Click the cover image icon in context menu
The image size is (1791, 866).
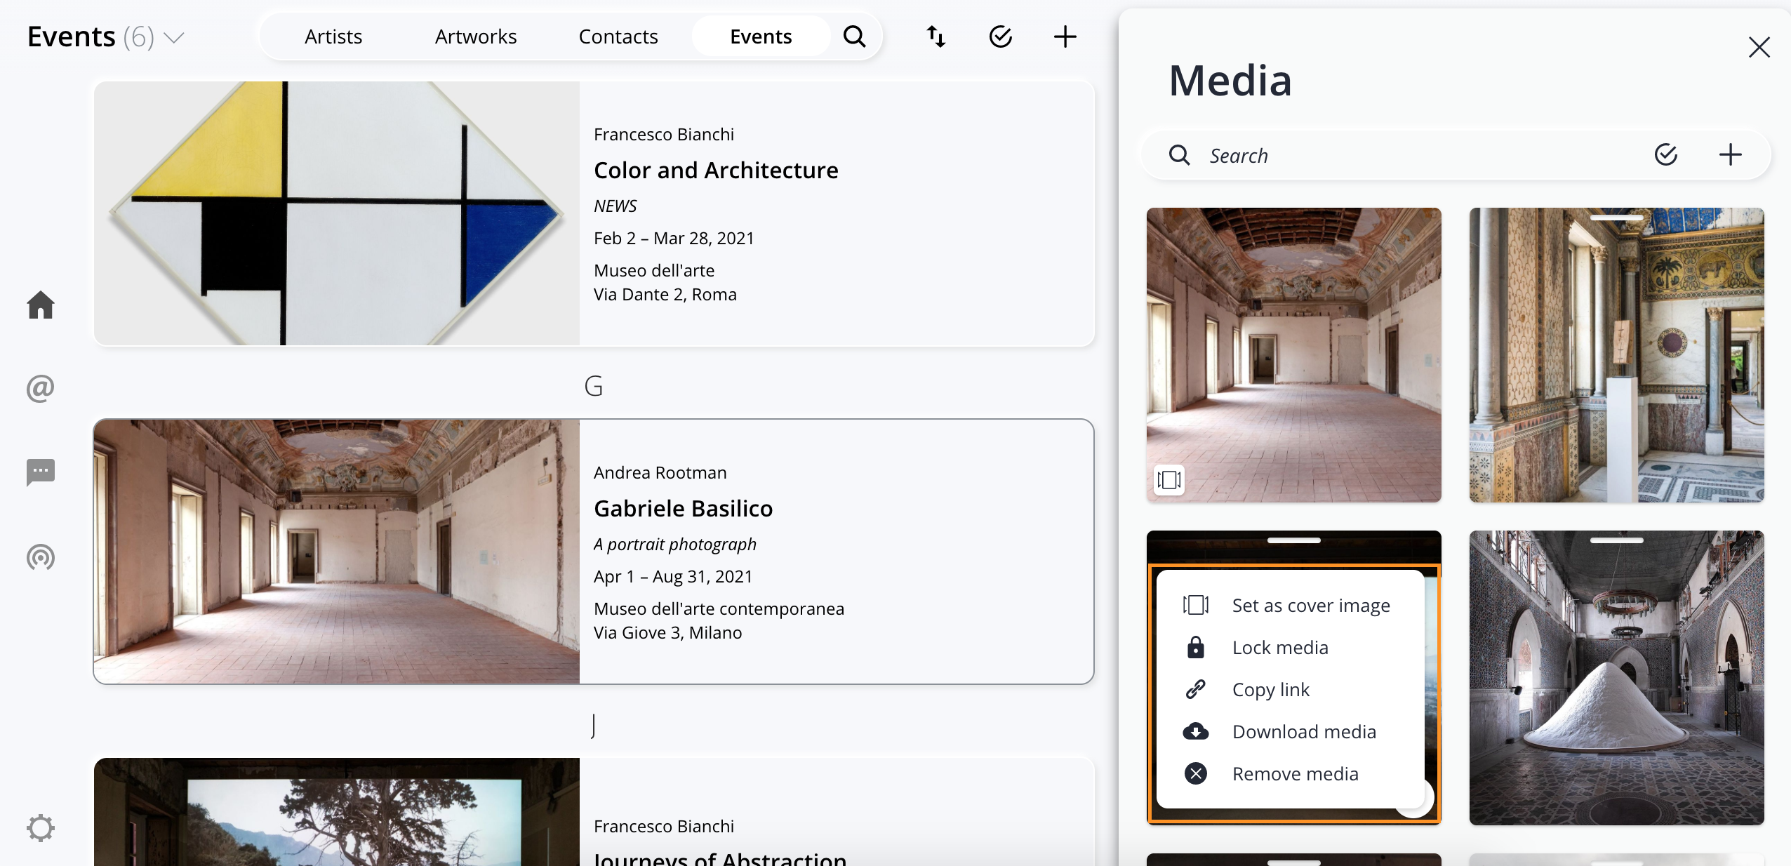tap(1196, 605)
